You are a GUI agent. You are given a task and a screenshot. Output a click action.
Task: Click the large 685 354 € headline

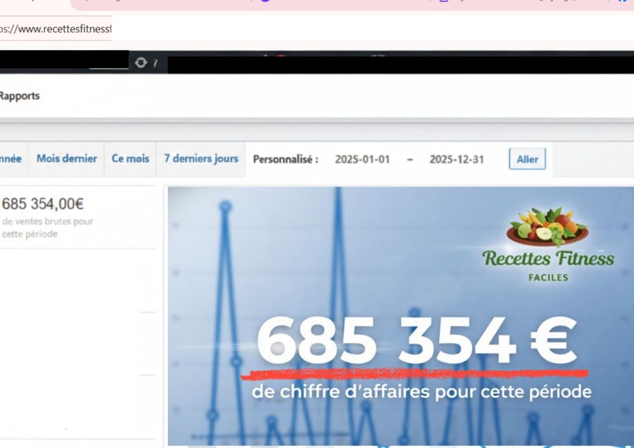tap(415, 342)
